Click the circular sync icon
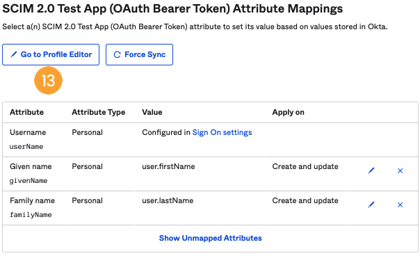420x256 pixels. 117,54
